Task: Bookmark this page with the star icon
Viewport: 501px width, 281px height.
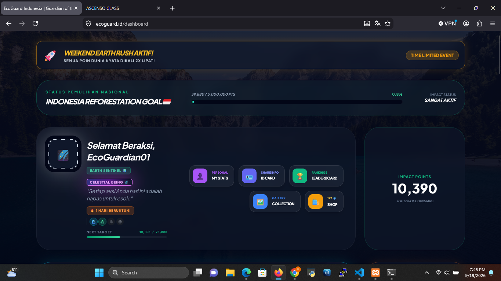Action: point(388,23)
